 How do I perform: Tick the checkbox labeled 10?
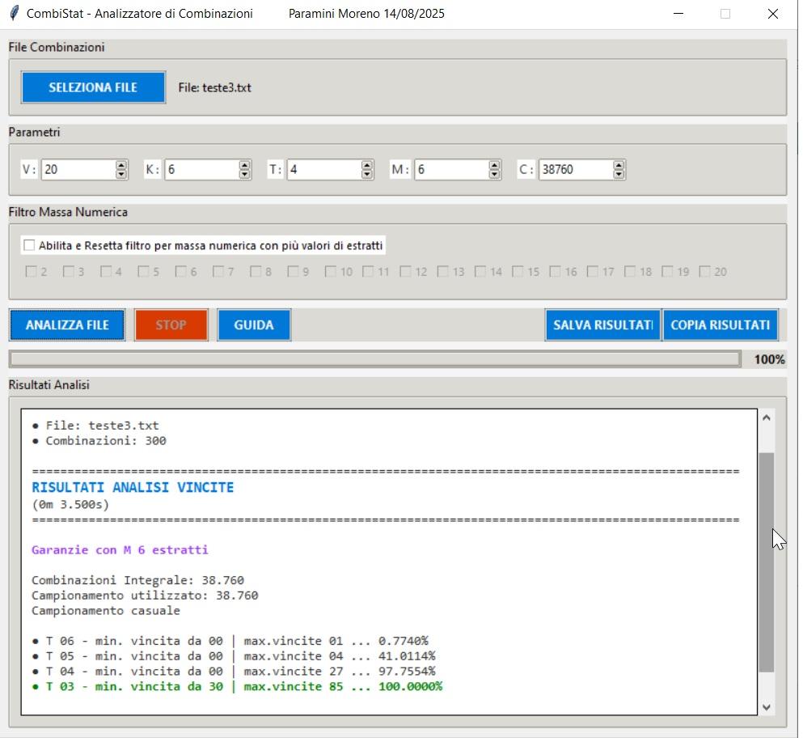[330, 273]
